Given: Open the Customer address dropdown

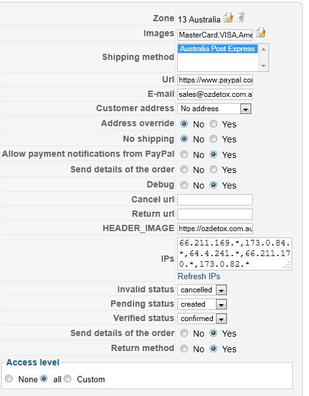Looking at the screenshot, I should point(214,109).
